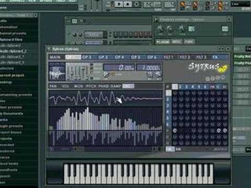Click the operator frequency offset display 0.00
Viewport: 251px width, 188px height.
point(119,67)
